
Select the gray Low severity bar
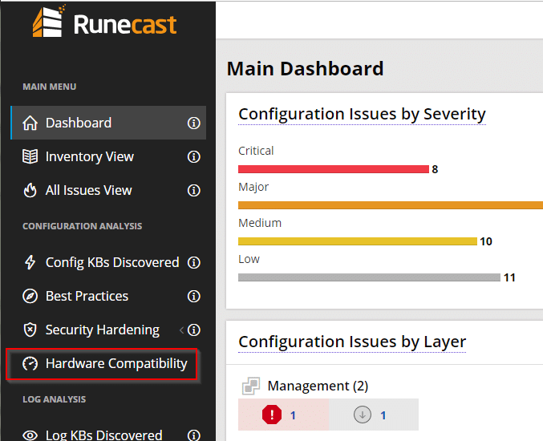coord(369,277)
